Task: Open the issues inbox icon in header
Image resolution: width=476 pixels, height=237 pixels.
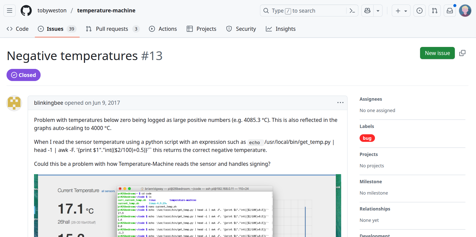Action: click(420, 11)
